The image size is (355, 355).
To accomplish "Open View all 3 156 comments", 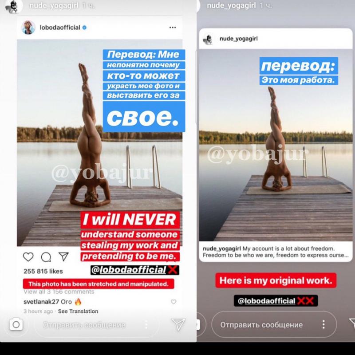I will 59,292.
